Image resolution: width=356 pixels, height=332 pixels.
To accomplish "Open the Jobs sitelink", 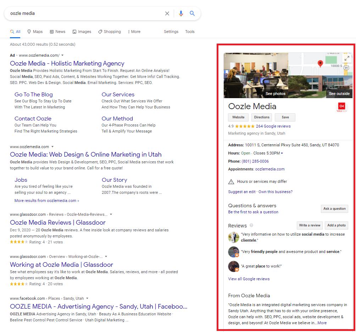I will [x=21, y=180].
